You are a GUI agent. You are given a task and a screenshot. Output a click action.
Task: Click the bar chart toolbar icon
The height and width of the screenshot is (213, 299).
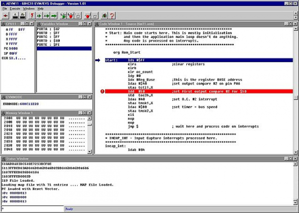tap(103, 16)
